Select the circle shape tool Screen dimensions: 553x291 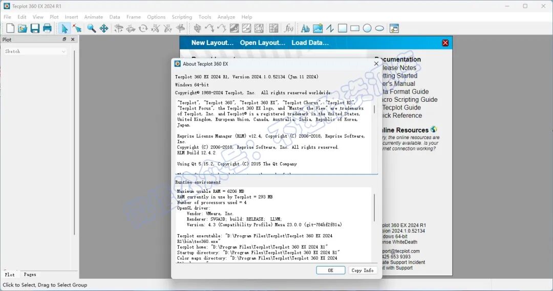(x=367, y=28)
